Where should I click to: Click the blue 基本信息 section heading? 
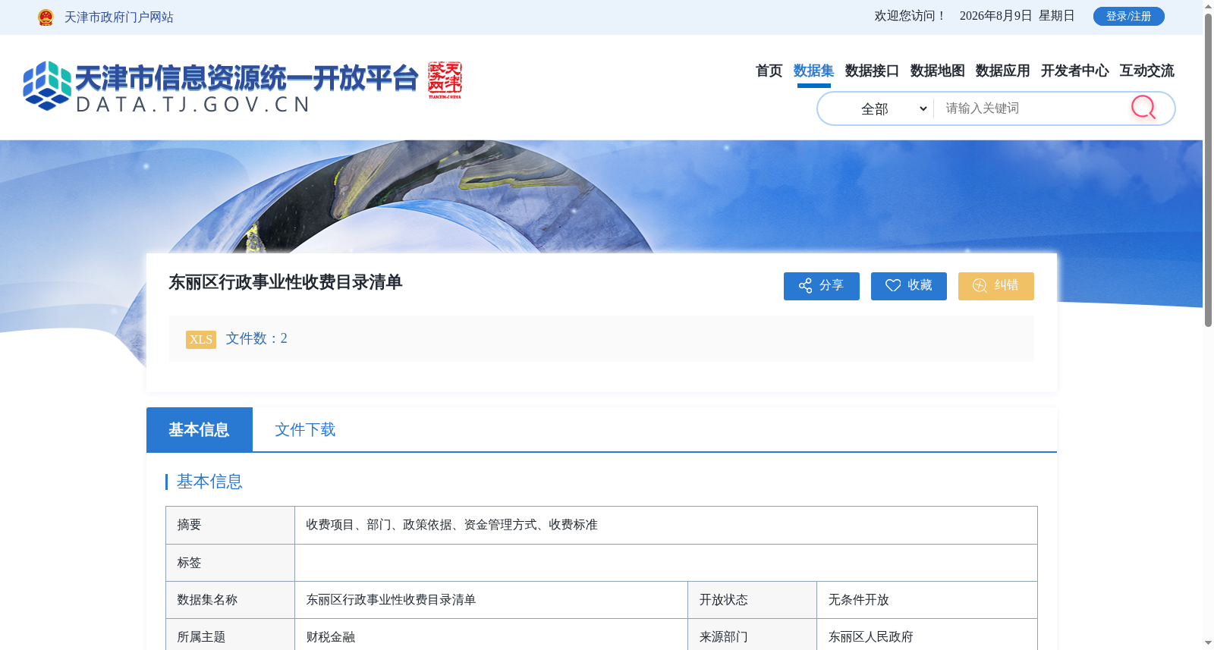pyautogui.click(x=209, y=482)
